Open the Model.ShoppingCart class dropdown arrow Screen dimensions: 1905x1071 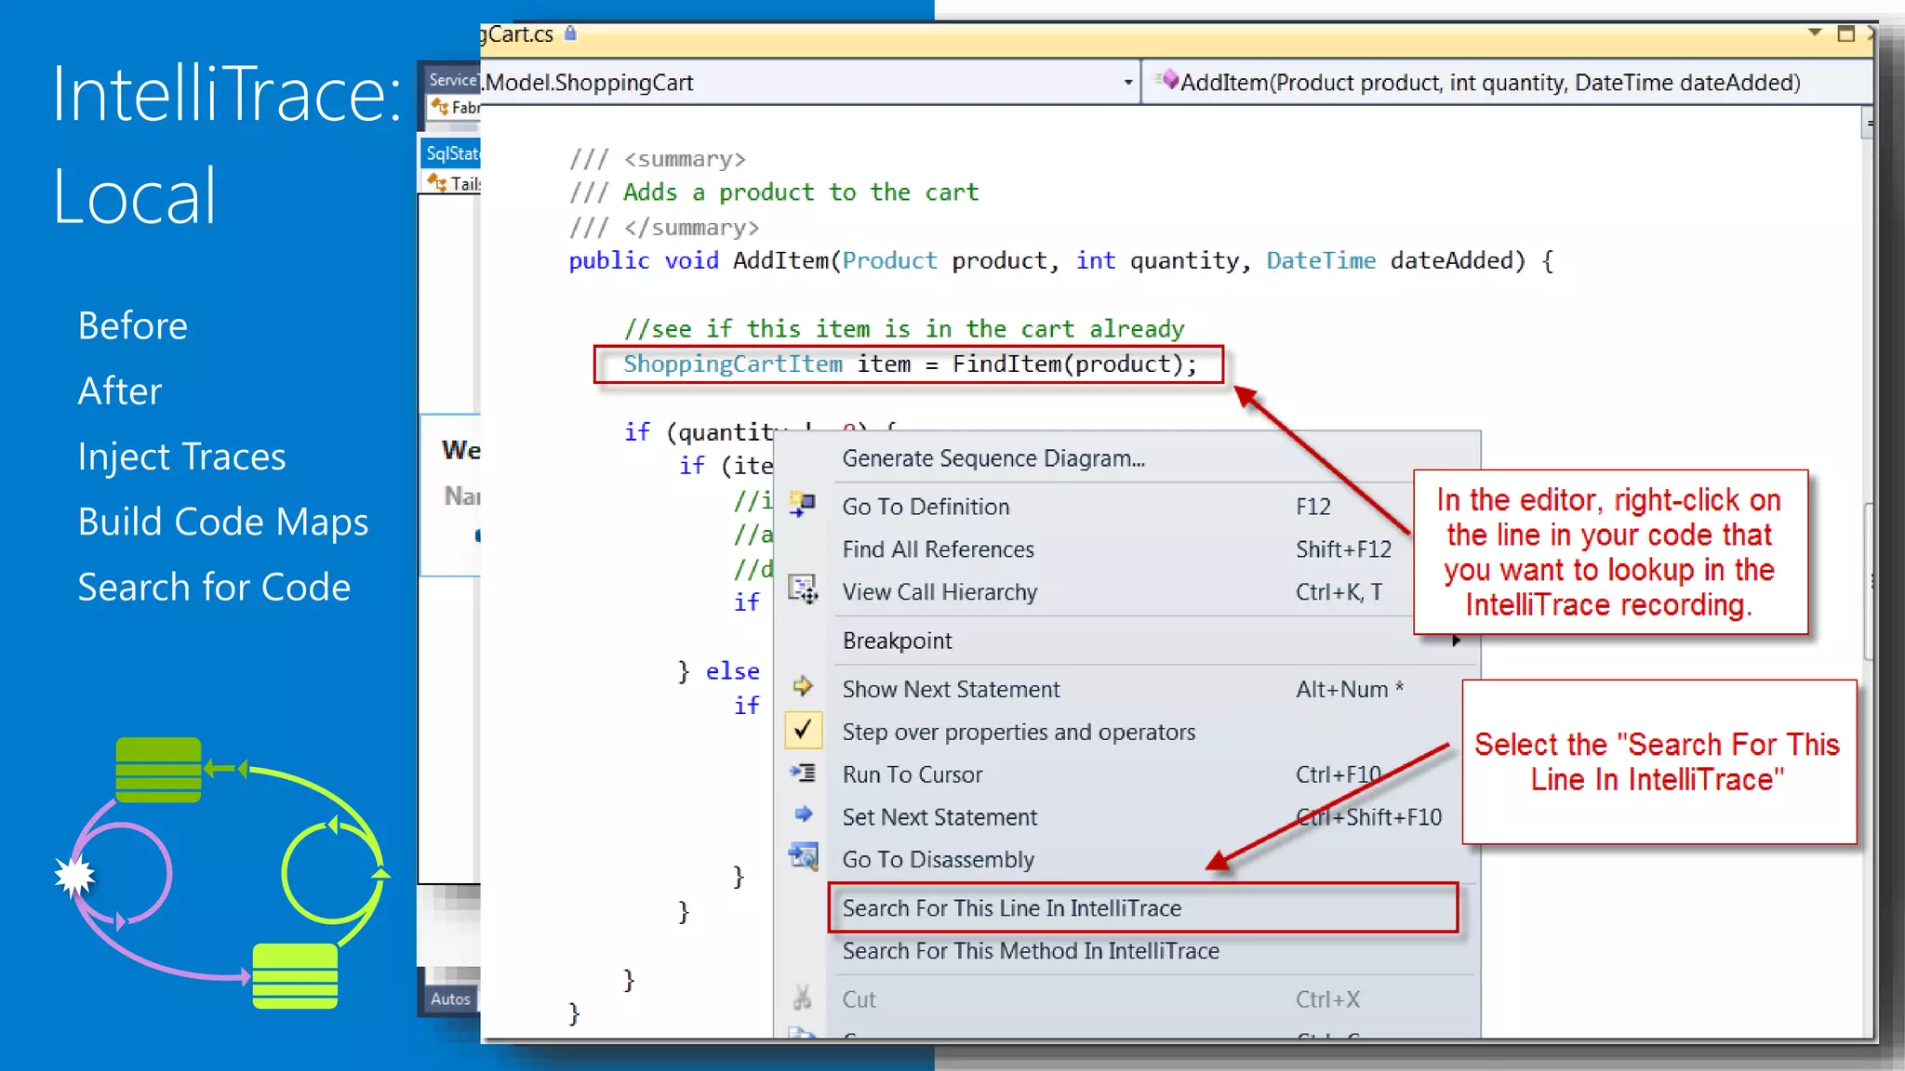click(x=1127, y=83)
